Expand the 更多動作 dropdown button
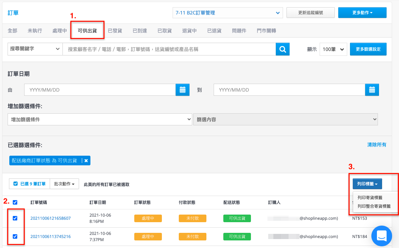The width and height of the screenshot is (399, 248). point(362,13)
